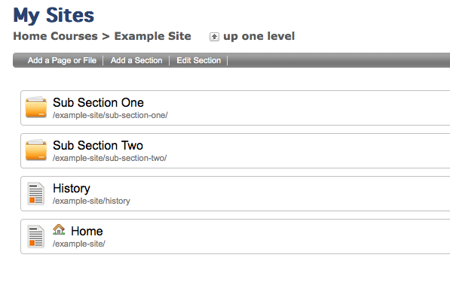Click the up one level link text
This screenshot has height=282, width=450.
coord(259,36)
